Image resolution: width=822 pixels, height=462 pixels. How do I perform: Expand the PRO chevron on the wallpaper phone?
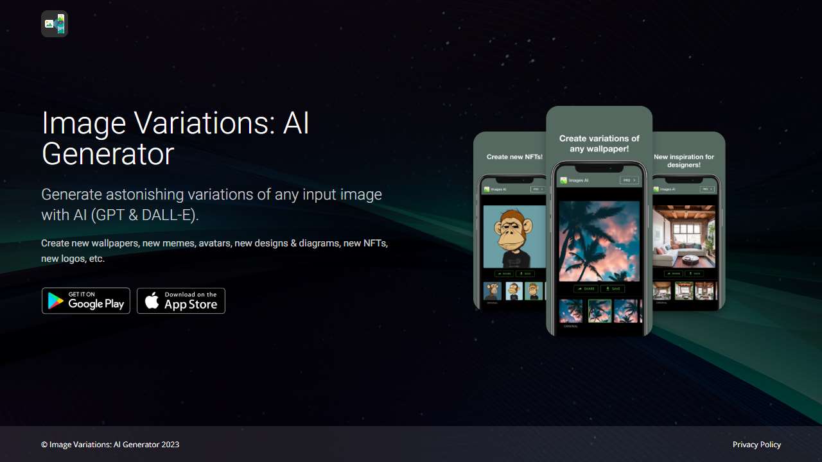pos(634,180)
